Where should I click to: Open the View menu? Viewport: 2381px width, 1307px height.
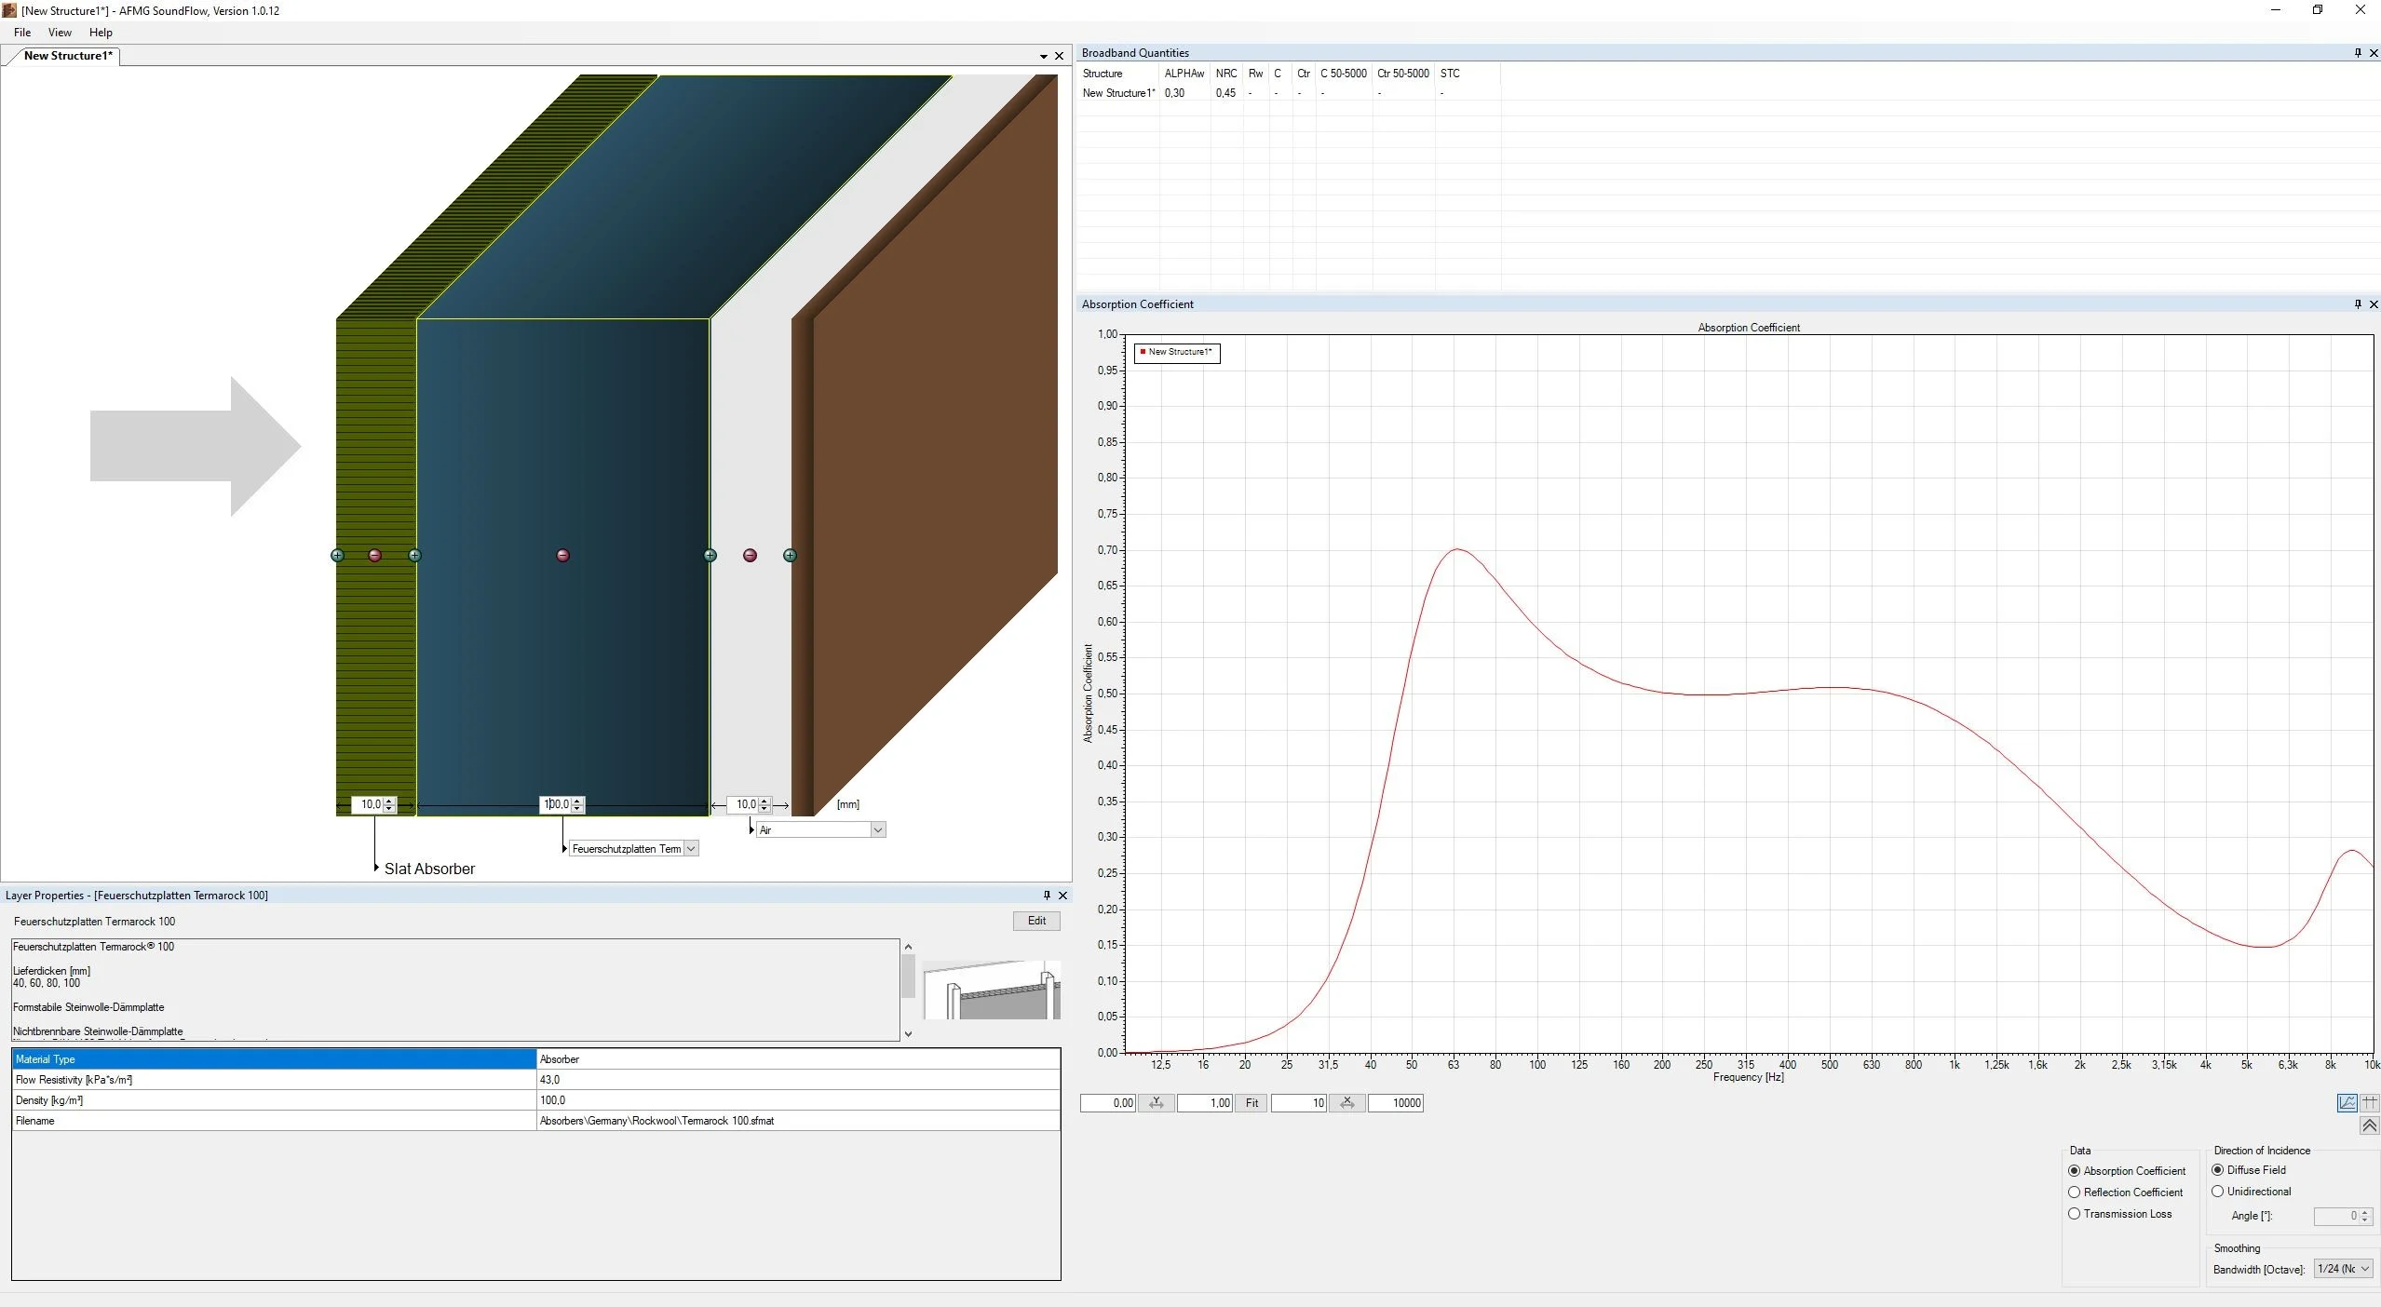pyautogui.click(x=60, y=33)
